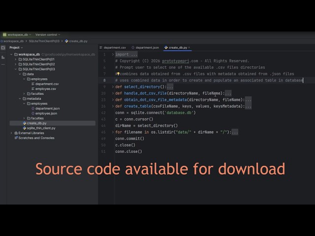Viewport: 315px width, 236px height.
Task: Click the External Libraries icon
Action: point(16,133)
